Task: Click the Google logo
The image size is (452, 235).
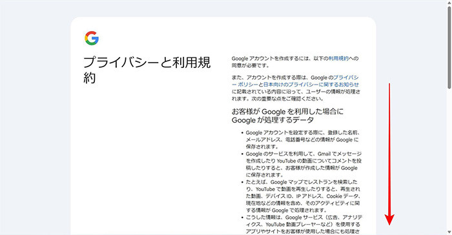Action: point(92,38)
